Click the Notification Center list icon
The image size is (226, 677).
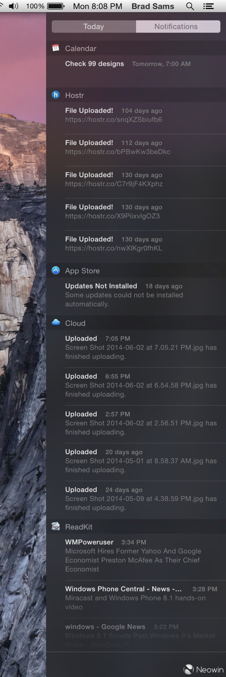click(x=208, y=6)
